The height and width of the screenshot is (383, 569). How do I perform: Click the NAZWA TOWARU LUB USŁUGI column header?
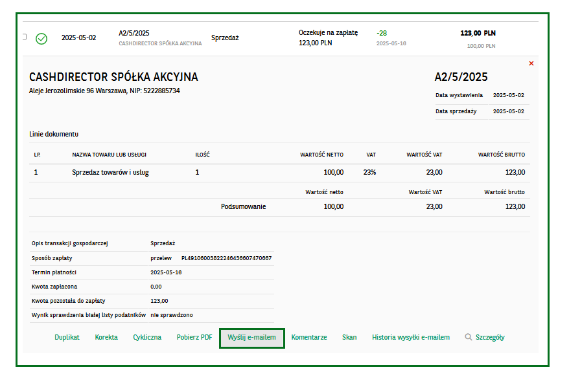(x=110, y=155)
